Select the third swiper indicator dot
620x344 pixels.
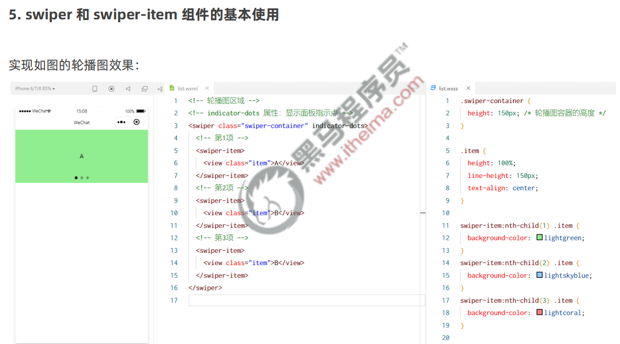point(88,177)
